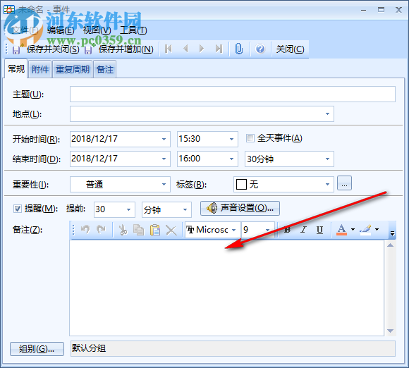Click Save and Close floppy icon
The width and height of the screenshot is (409, 368).
16,49
